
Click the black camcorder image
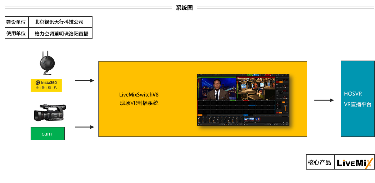(50, 113)
